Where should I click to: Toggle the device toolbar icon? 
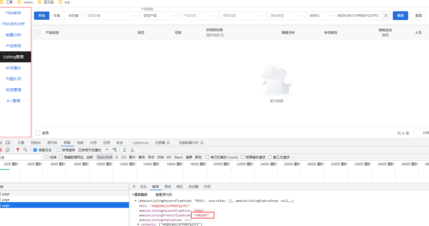[8, 143]
